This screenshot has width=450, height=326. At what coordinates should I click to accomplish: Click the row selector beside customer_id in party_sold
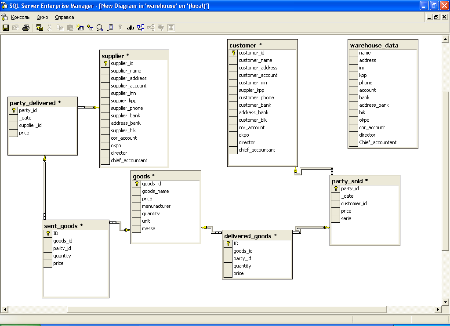click(x=336, y=203)
